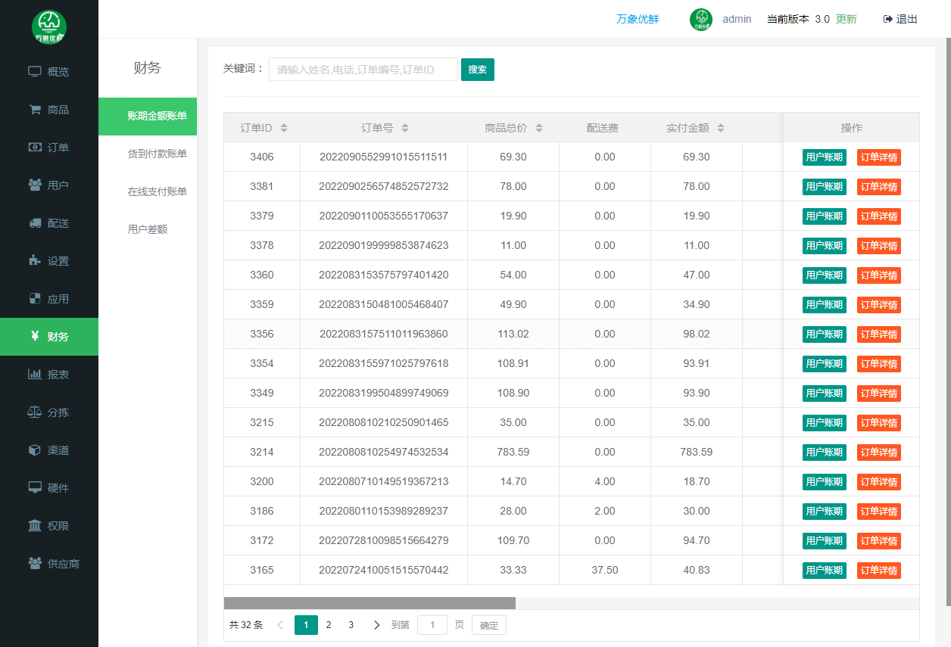Image resolution: width=951 pixels, height=647 pixels.
Task: Sort the table by 订单ID column arrows
Action: click(284, 128)
